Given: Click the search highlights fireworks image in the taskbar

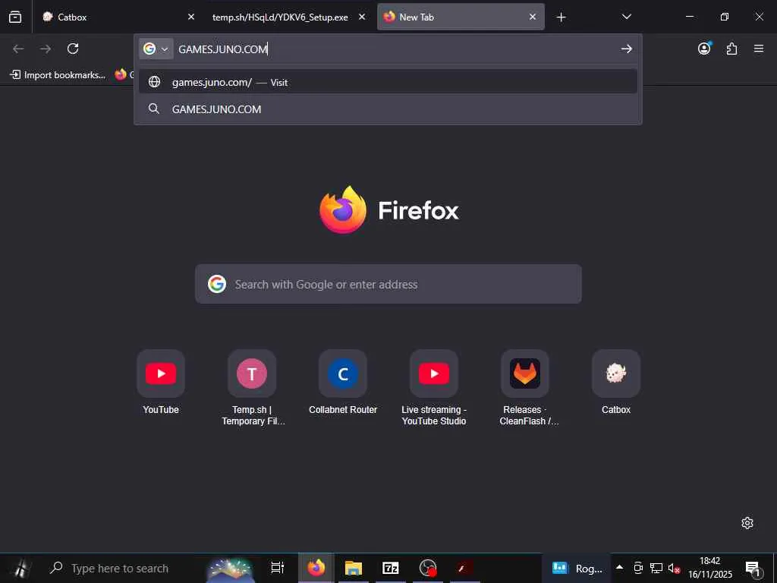Looking at the screenshot, I should [x=230, y=569].
